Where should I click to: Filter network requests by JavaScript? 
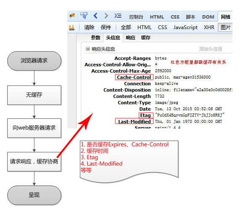185,27
